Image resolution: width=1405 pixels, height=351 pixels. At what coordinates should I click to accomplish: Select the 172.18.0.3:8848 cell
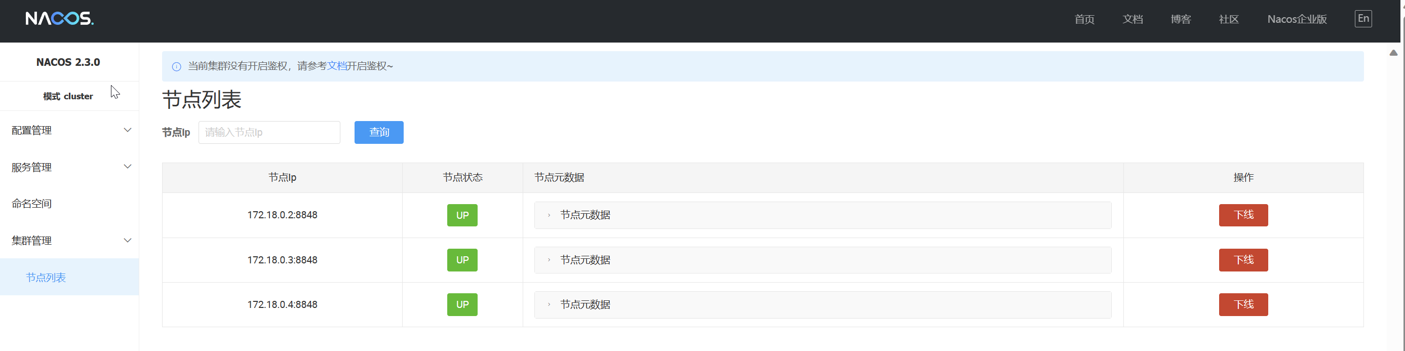pyautogui.click(x=282, y=260)
